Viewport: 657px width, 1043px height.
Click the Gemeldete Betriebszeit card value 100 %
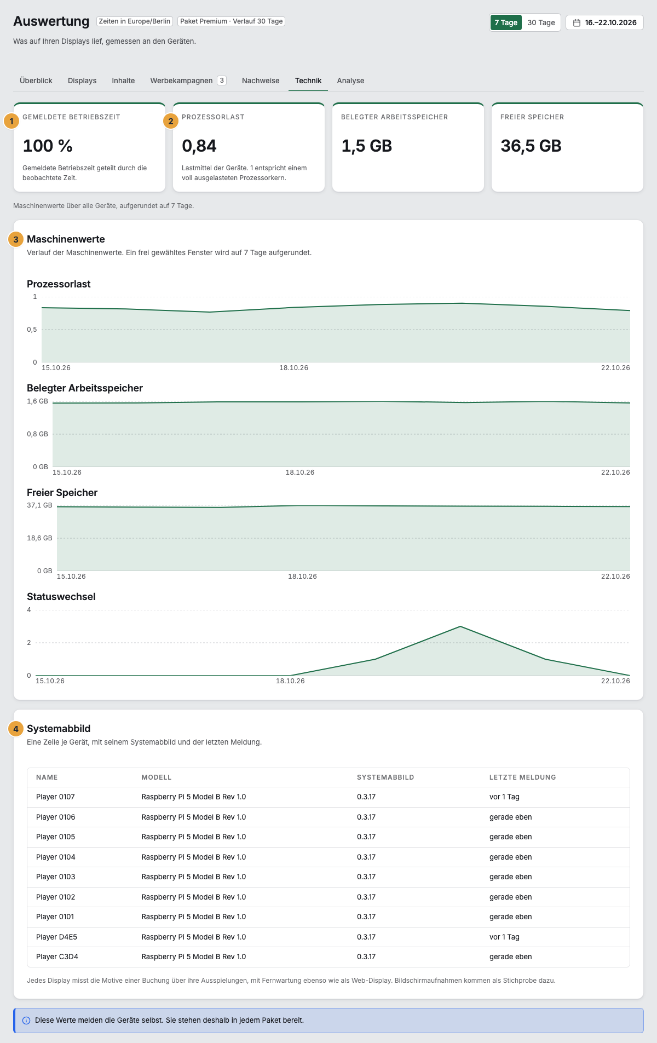pos(48,146)
